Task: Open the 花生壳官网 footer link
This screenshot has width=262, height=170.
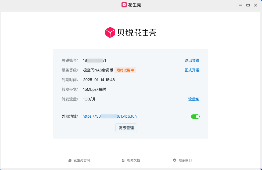Action: point(79,160)
